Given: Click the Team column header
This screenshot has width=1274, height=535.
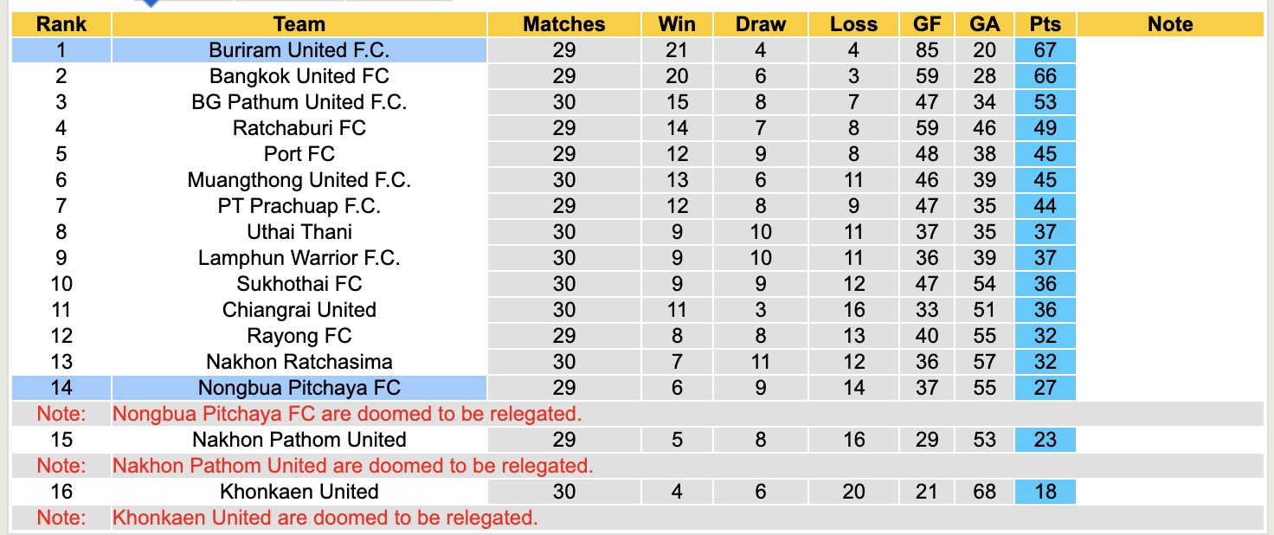Looking at the screenshot, I should (x=299, y=24).
